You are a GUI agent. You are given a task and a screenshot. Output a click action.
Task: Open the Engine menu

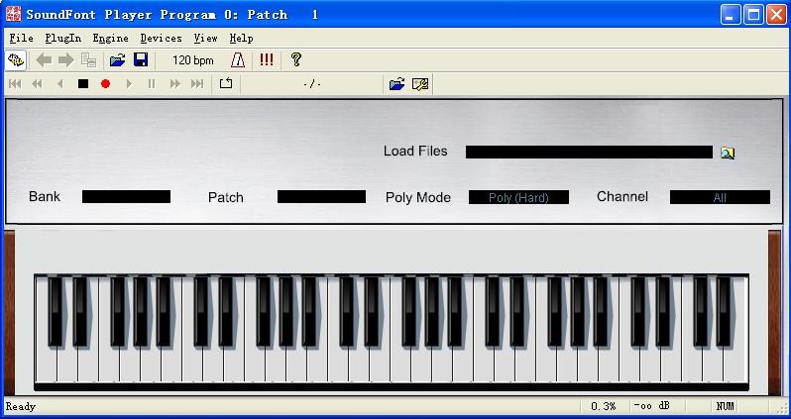[110, 39]
